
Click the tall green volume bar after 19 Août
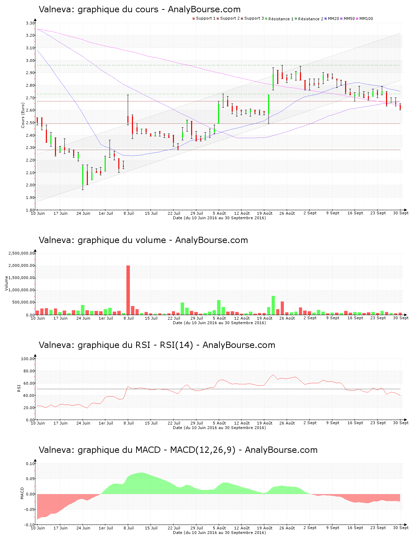(273, 305)
